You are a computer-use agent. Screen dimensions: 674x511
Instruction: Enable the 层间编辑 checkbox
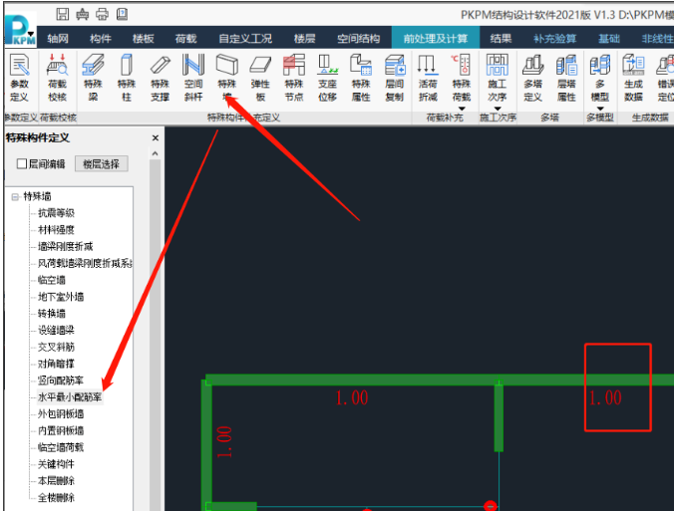[x=22, y=163]
